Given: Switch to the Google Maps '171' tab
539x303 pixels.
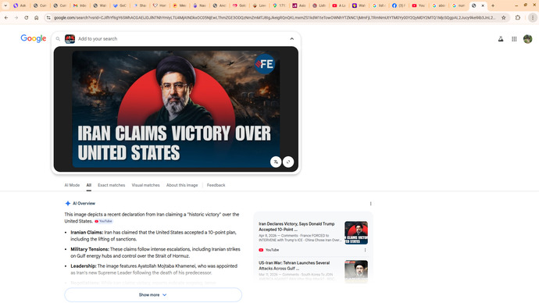Looking at the screenshot, I should tap(279, 5).
